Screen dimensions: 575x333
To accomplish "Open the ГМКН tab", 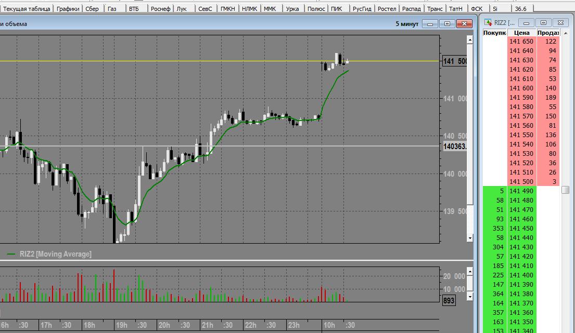I will tap(228, 8).
